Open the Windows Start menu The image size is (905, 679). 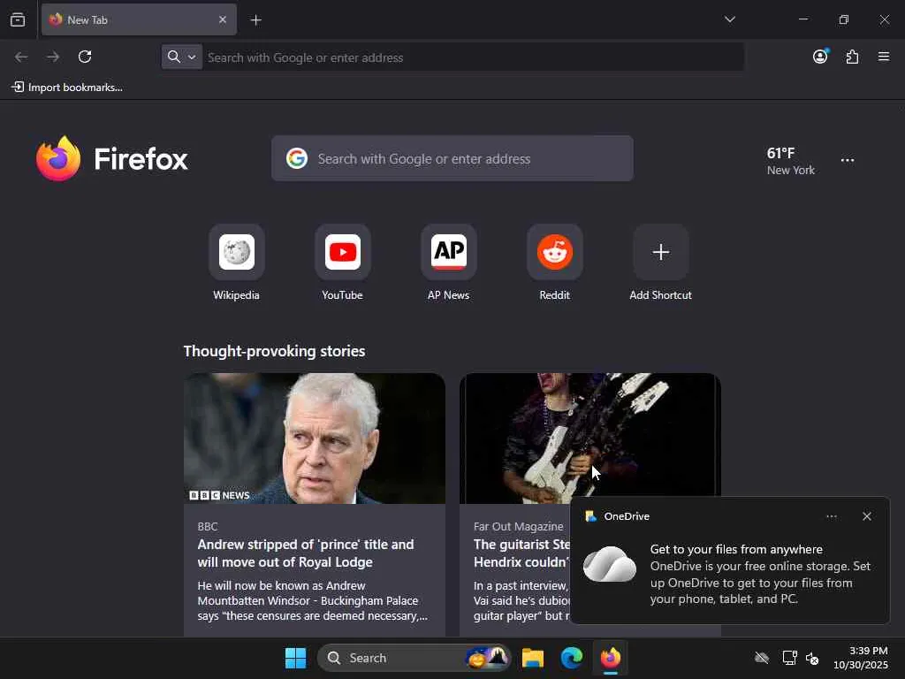(295, 658)
